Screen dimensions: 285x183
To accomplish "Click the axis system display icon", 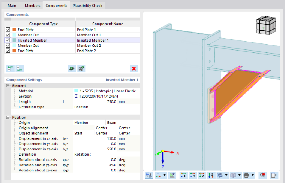I will click(x=158, y=175).
